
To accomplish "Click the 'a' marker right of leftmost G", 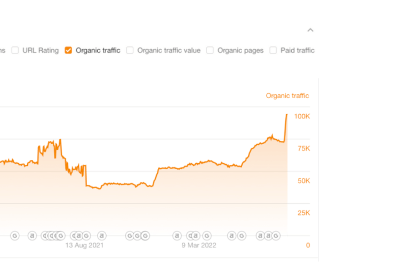I will point(32,236).
